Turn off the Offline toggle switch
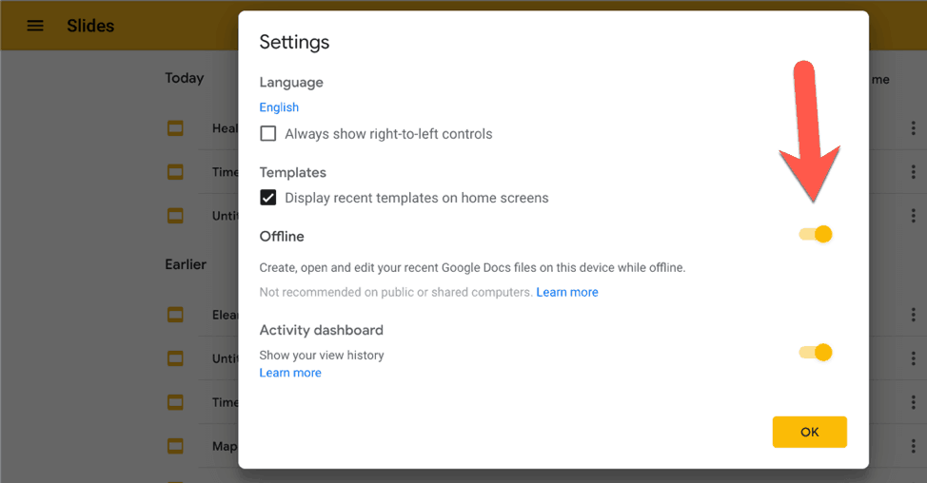This screenshot has width=927, height=483. pos(816,235)
